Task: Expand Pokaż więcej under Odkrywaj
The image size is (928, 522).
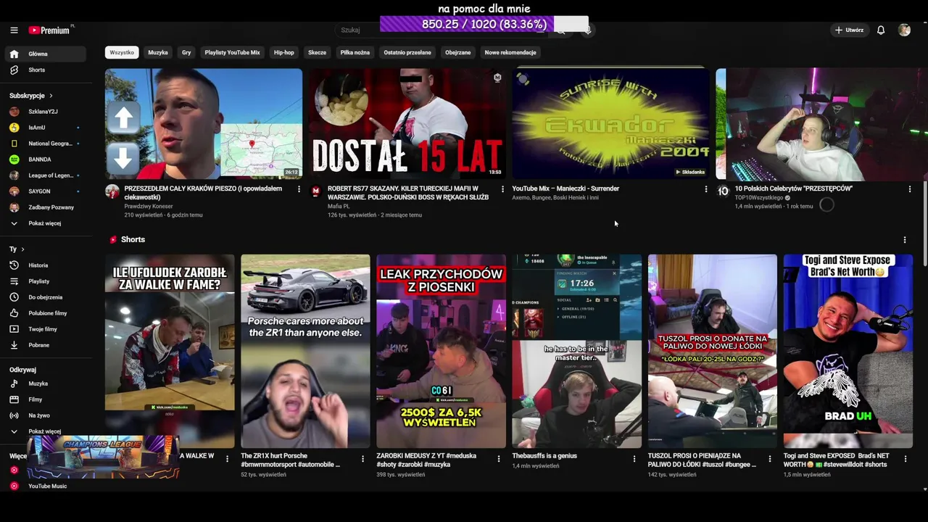Action: coord(45,431)
